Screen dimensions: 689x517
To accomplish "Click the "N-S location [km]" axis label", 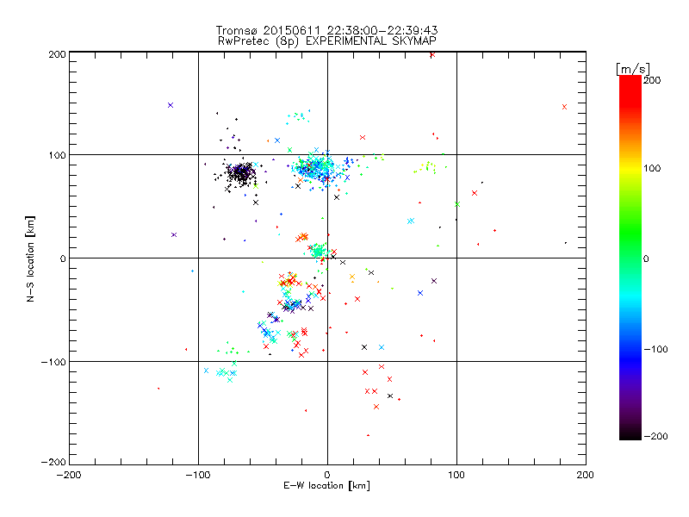I will point(30,258).
